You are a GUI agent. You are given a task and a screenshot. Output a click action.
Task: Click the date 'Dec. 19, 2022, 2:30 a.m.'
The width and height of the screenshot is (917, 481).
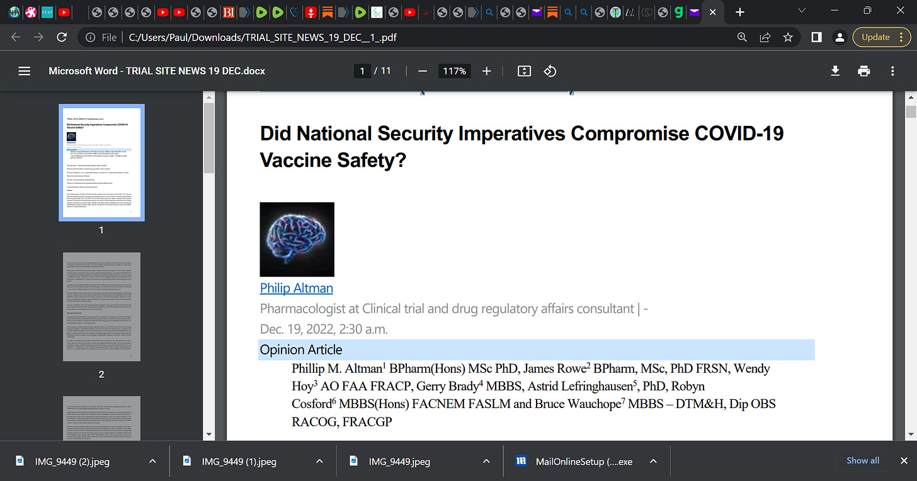tap(324, 329)
